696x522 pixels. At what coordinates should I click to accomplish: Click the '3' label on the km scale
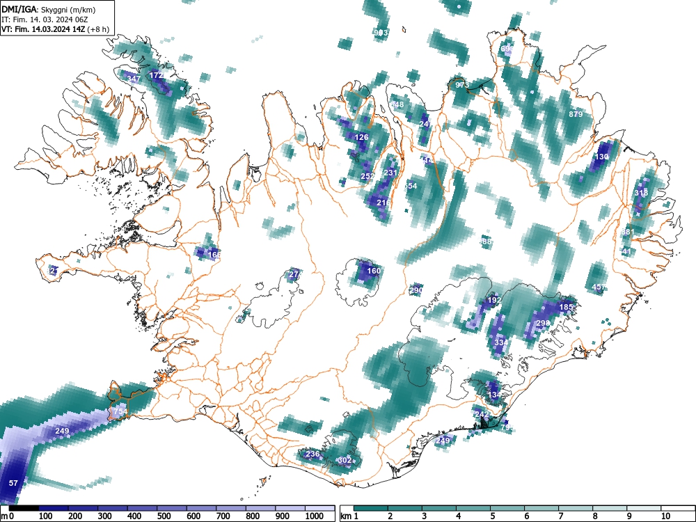[424, 516]
